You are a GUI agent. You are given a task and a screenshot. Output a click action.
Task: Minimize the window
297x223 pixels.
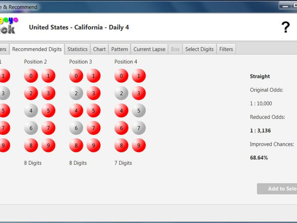pyautogui.click(x=285, y=6)
